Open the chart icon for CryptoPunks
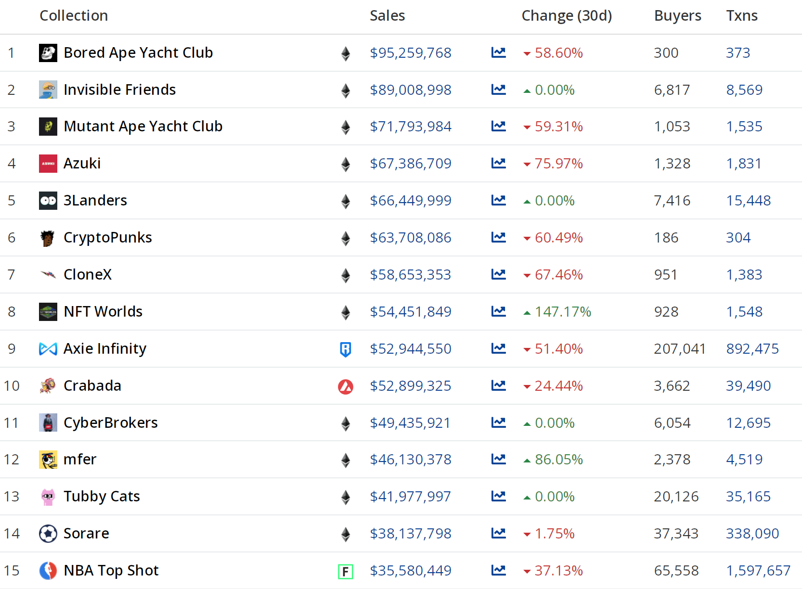This screenshot has height=589, width=802. tap(498, 237)
